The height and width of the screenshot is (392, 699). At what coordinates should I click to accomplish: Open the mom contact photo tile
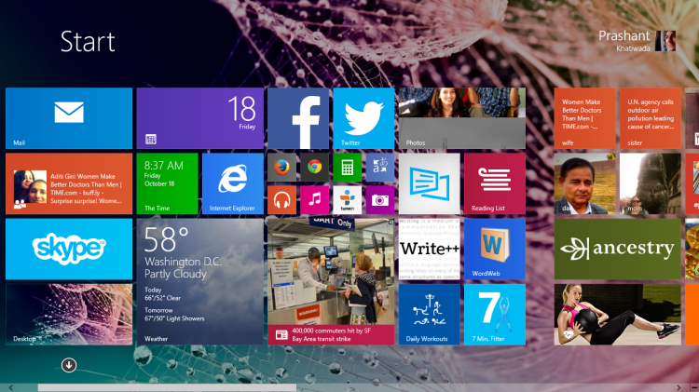651,183
